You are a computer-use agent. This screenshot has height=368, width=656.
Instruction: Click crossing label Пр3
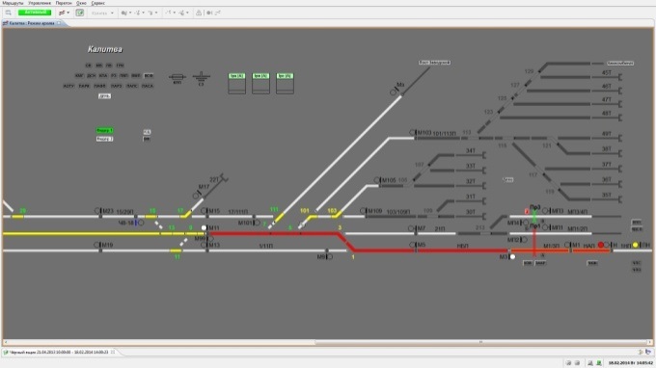pos(535,207)
